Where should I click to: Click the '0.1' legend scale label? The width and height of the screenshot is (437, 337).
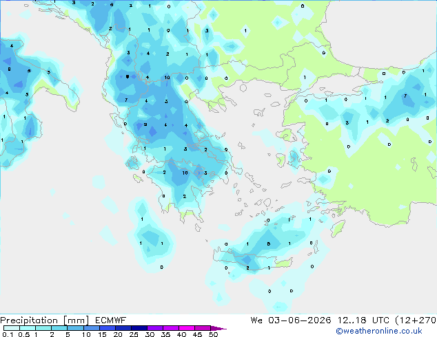point(8,334)
